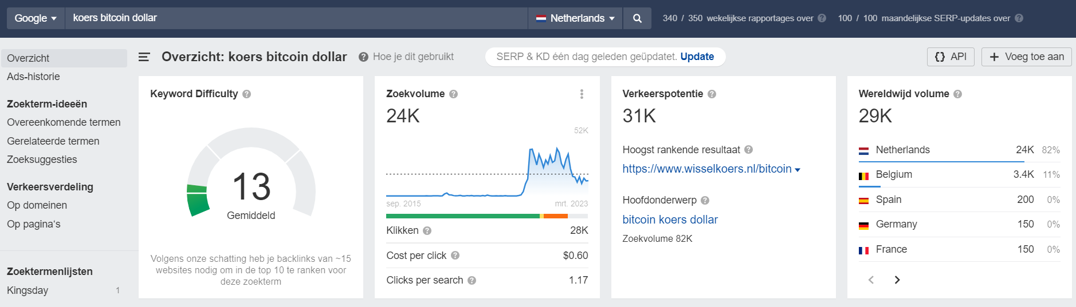Open Gerelateerde termen sidebar item
This screenshot has height=307, width=1076.
(x=53, y=141)
